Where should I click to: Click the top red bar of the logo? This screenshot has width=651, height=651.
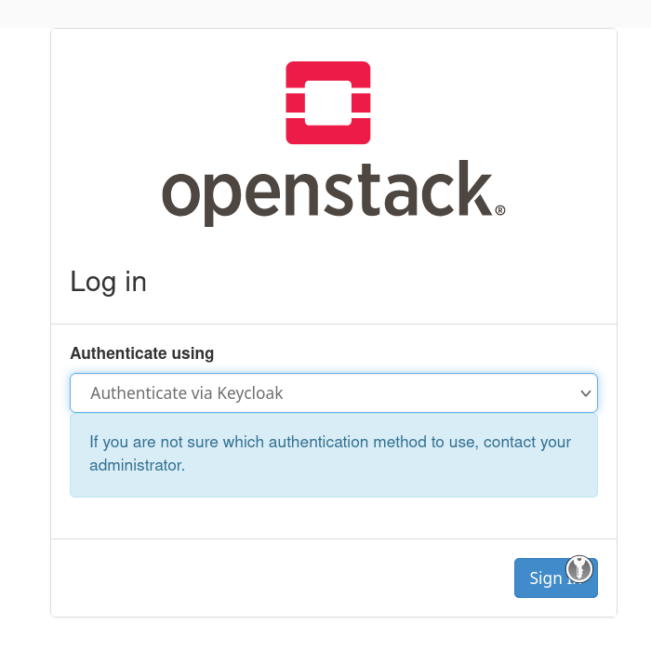[x=327, y=72]
